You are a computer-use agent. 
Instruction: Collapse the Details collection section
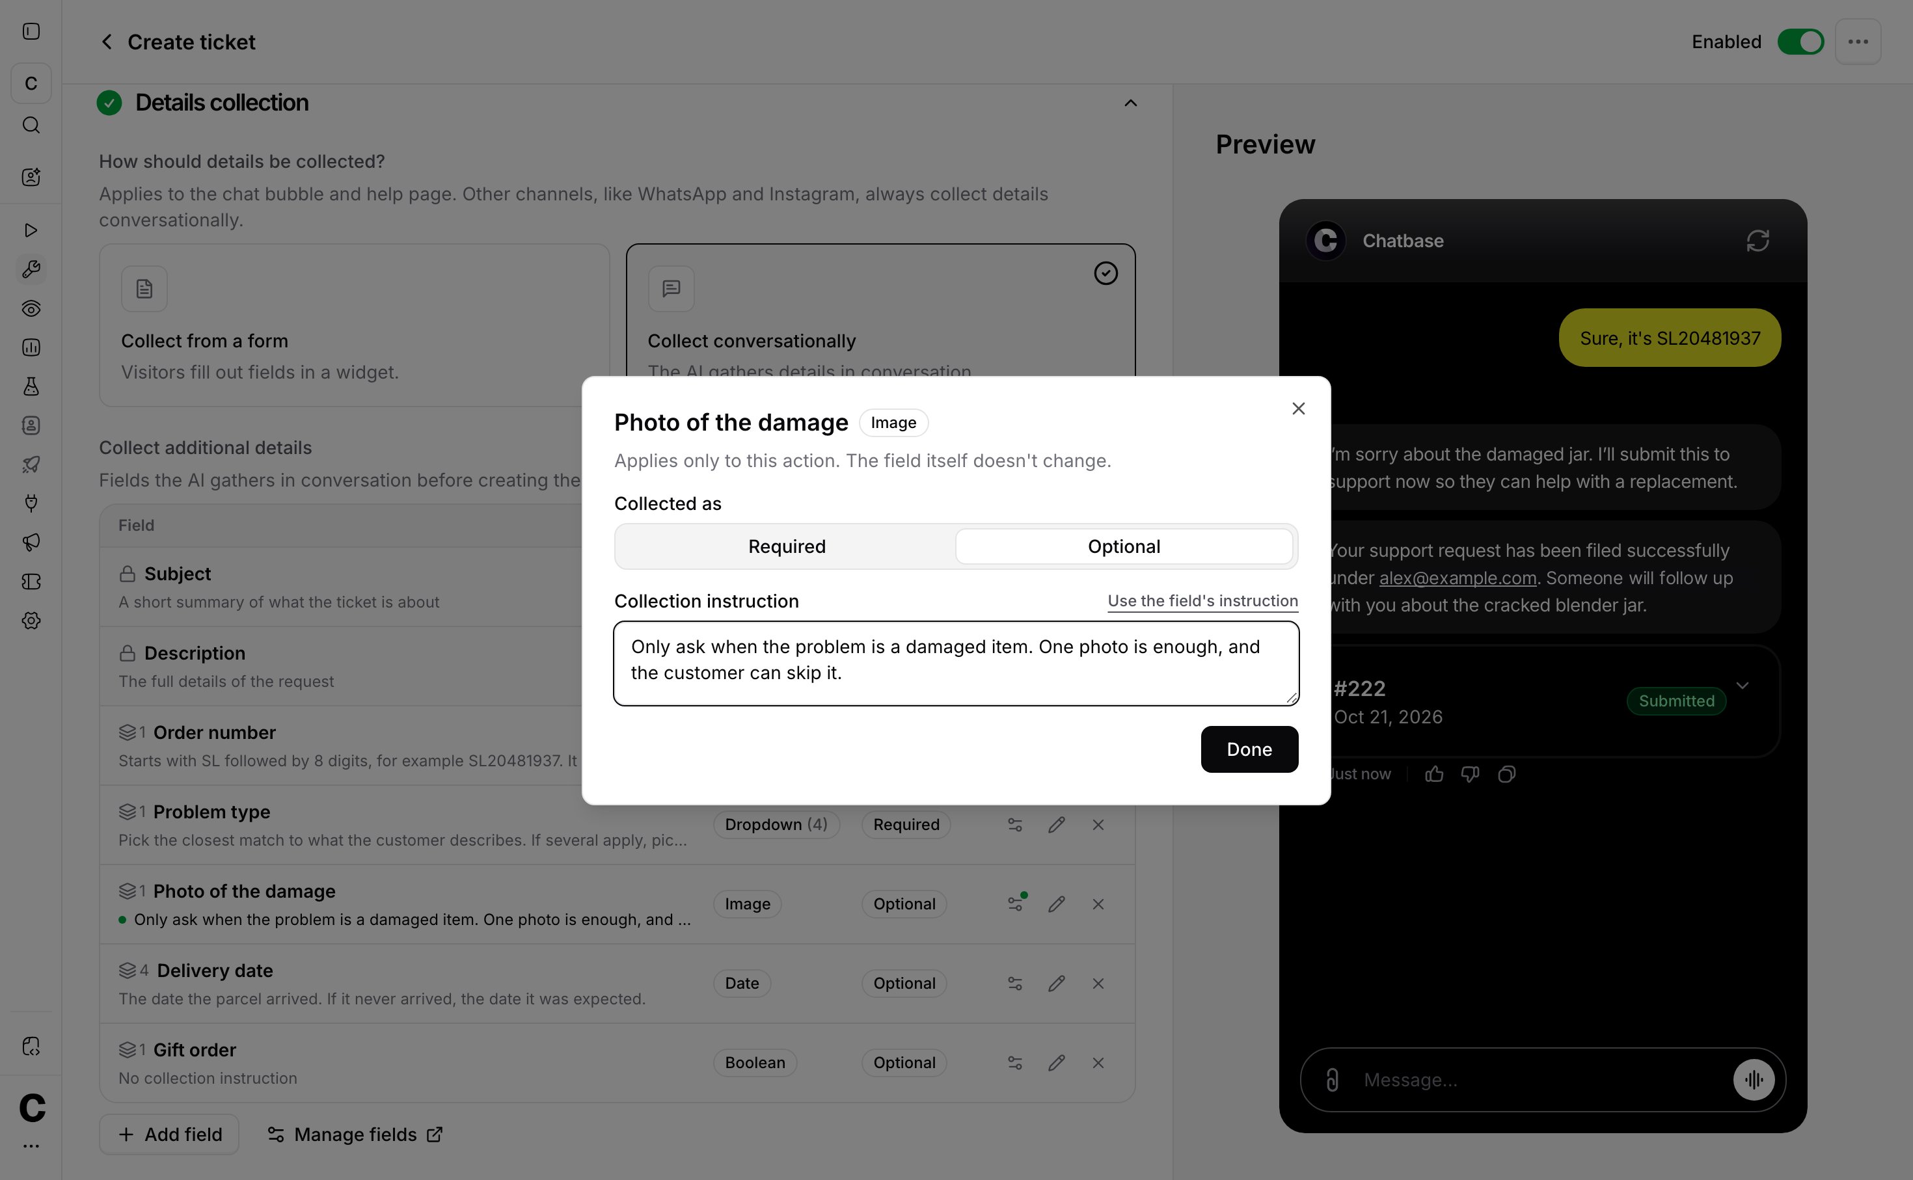pos(1130,103)
